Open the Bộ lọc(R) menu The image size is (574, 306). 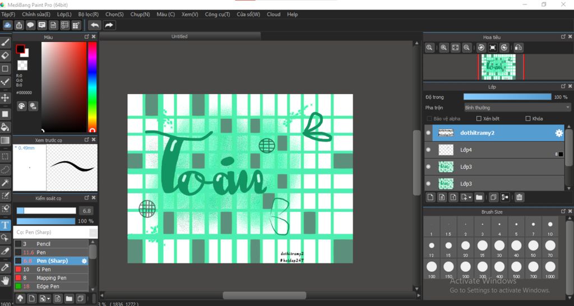(x=88, y=14)
